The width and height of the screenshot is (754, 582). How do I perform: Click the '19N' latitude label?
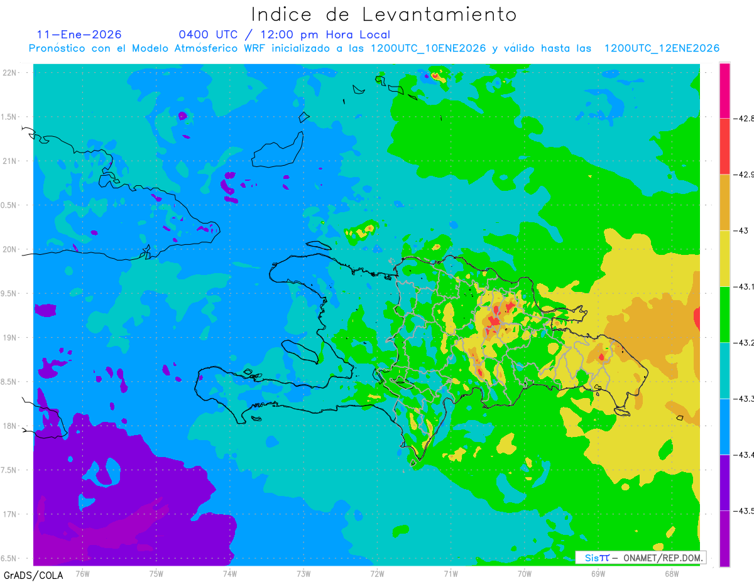(9, 338)
